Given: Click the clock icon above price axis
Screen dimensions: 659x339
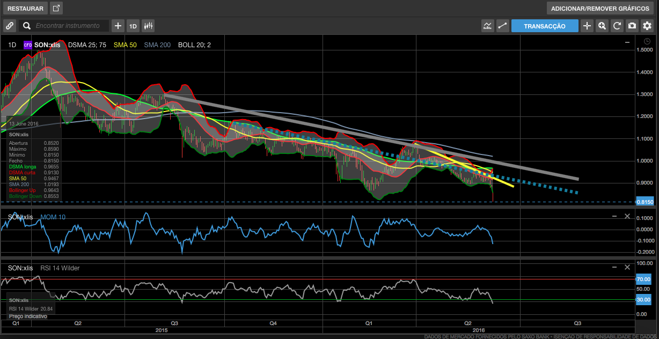Looking at the screenshot, I should tap(646, 42).
